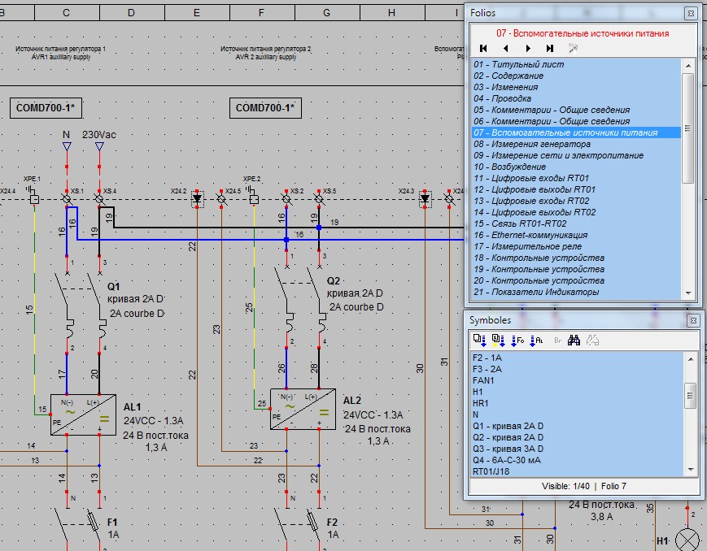Select Q3 - кривая 3A D symbol
This screenshot has height=551, width=707.
pyautogui.click(x=508, y=449)
